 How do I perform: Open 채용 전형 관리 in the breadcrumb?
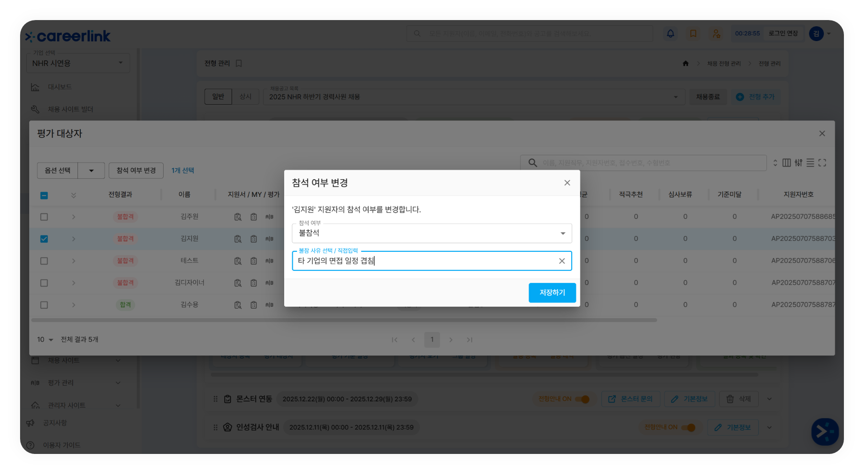pos(724,64)
